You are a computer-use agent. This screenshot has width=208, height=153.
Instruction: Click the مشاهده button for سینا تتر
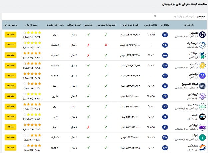(10, 55)
